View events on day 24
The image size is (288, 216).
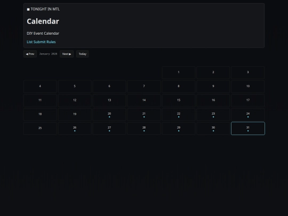(x=248, y=114)
